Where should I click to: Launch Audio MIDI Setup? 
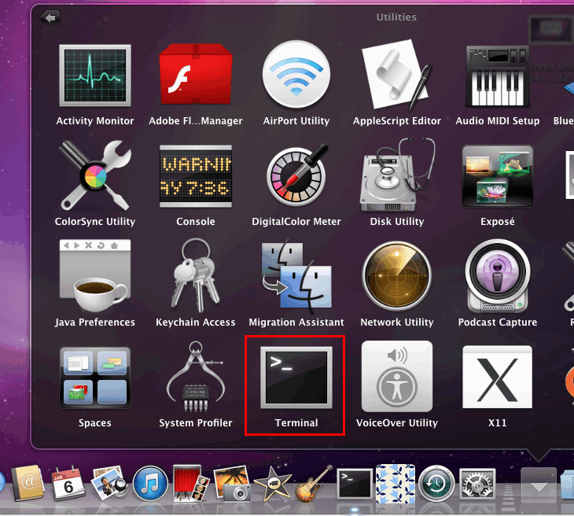point(498,76)
